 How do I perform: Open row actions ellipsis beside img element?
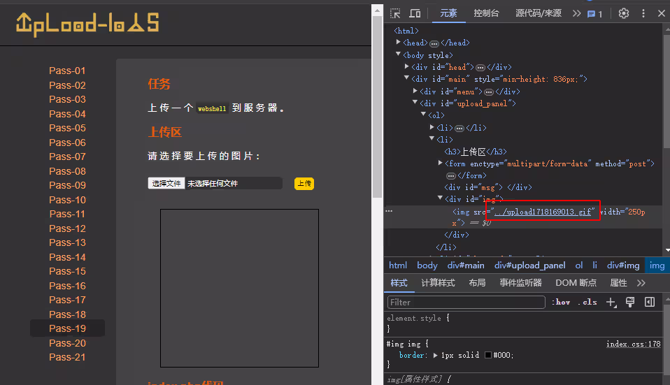point(389,211)
